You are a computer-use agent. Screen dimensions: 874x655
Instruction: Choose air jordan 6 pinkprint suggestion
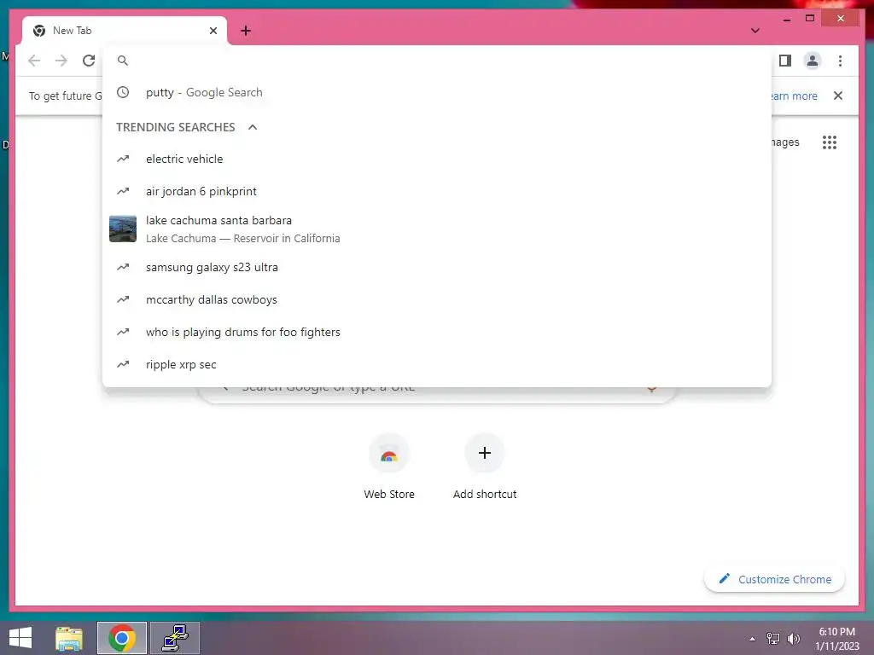[437, 191]
